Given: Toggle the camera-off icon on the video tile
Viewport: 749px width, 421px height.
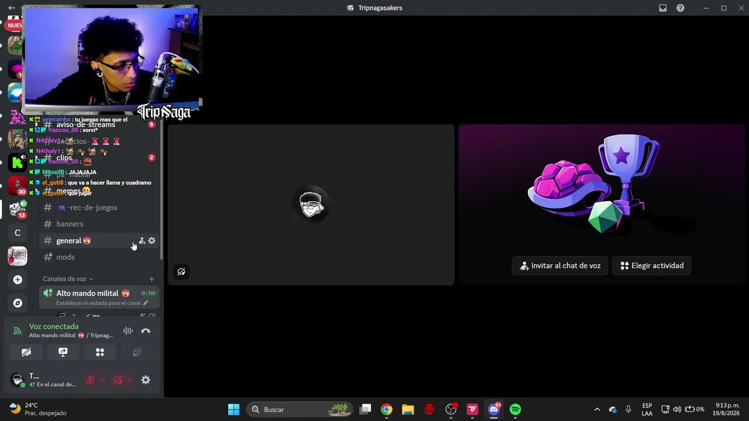Looking at the screenshot, I should pyautogui.click(x=181, y=271).
